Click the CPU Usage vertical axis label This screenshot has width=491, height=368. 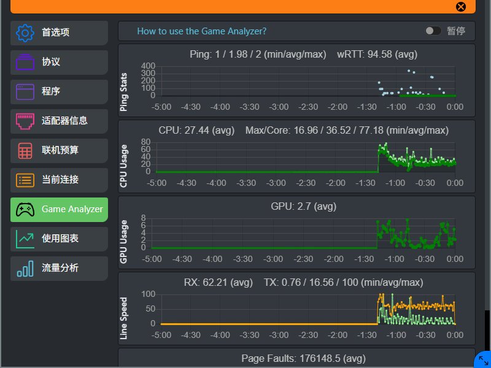point(124,166)
